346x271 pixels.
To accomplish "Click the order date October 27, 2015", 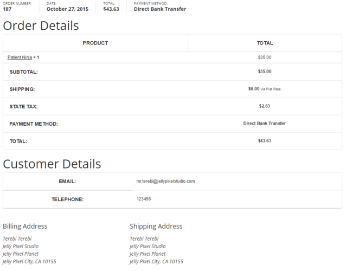I will (x=67, y=9).
